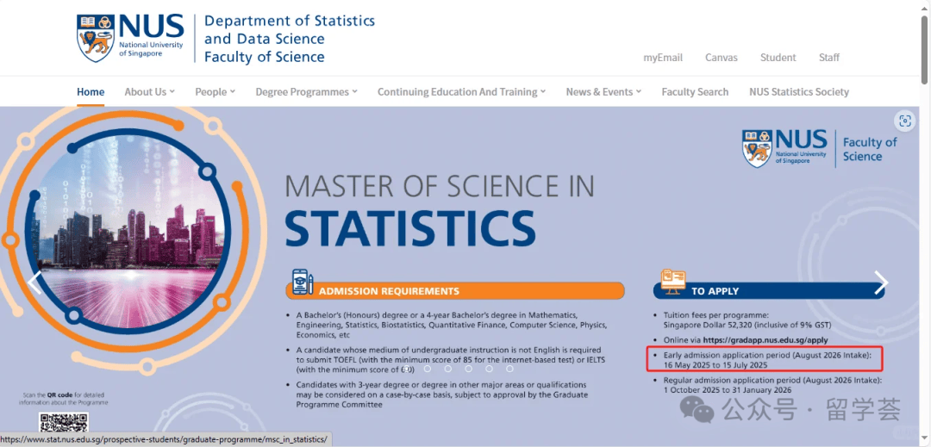Click the tuition fee Singapore Dollar 52,320 text
This screenshot has width=931, height=447.
[747, 326]
